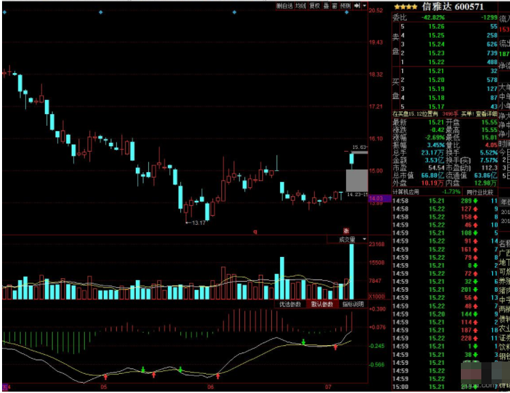Viewport: 510px width, 393px height.
Task: Click green MACD sell arrow near month 07
Action: click(303, 342)
